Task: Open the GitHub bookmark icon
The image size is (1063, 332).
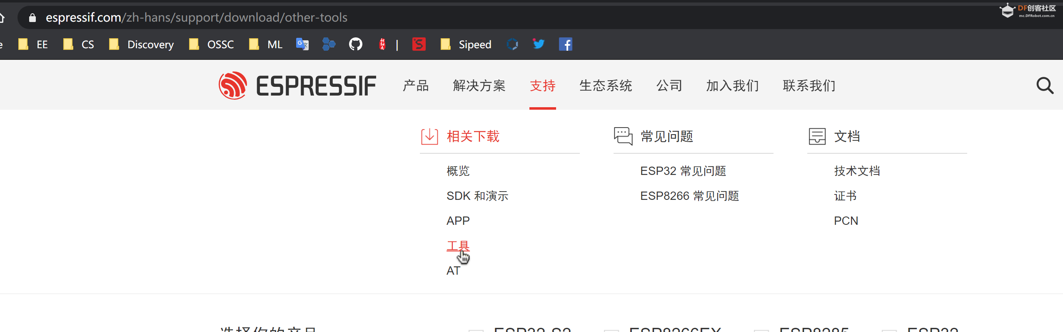Action: coord(355,44)
